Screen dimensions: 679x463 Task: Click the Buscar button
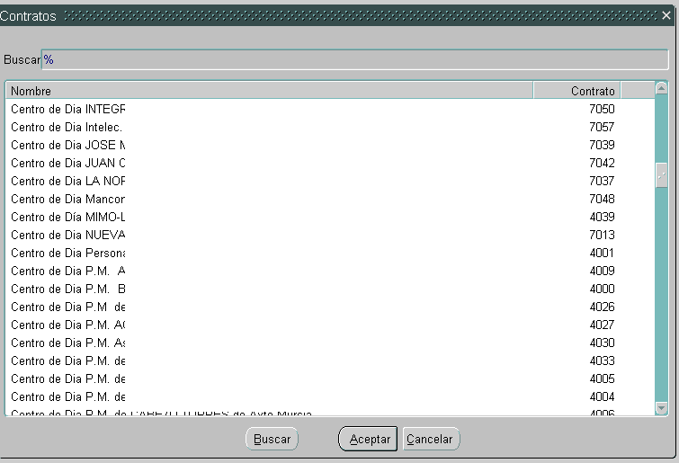coord(272,439)
